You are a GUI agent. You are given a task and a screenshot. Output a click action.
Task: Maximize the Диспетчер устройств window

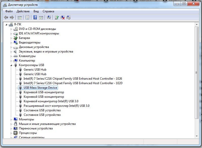coord(184,4)
